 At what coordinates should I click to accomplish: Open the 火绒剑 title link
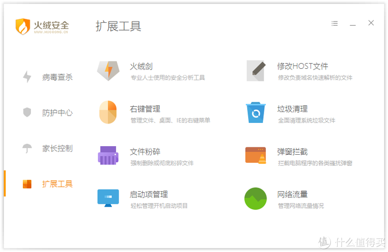coord(142,67)
